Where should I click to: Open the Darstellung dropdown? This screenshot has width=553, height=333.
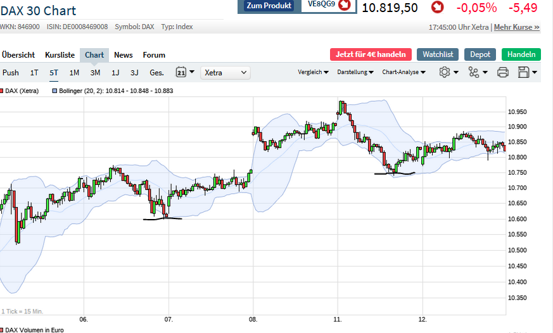coord(355,72)
